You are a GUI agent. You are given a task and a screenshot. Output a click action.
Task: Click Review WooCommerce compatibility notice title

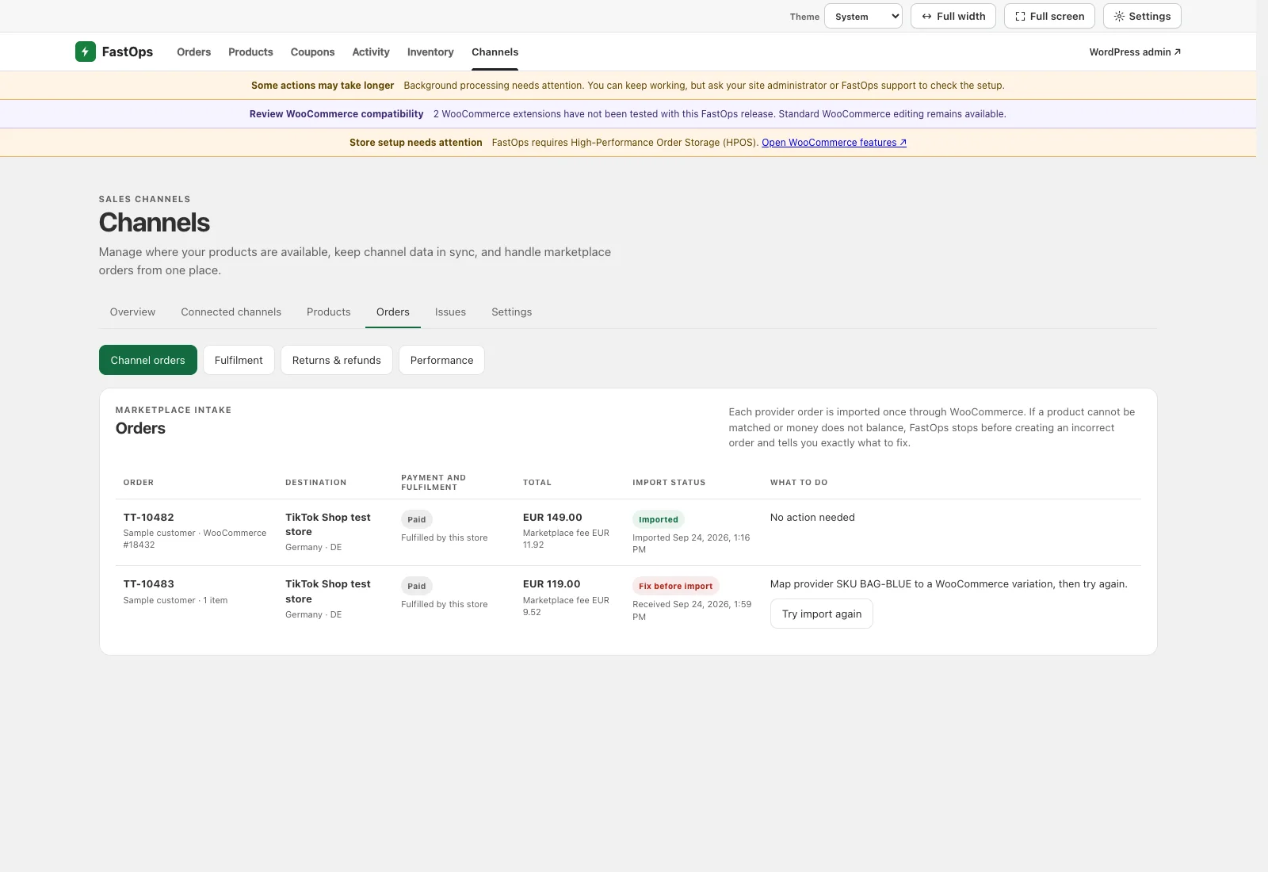[336, 114]
